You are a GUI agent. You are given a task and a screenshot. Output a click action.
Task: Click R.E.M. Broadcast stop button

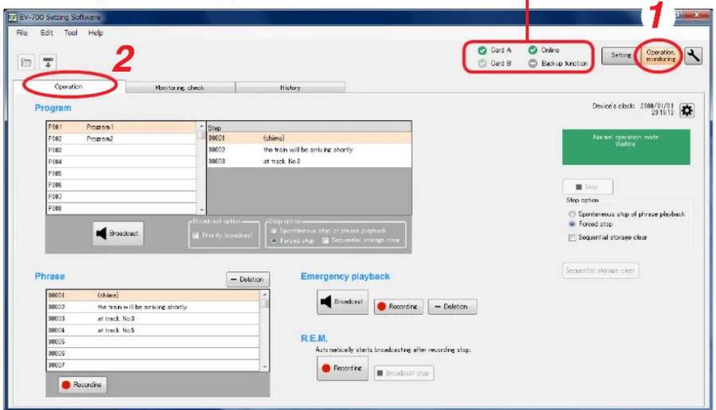403,373
